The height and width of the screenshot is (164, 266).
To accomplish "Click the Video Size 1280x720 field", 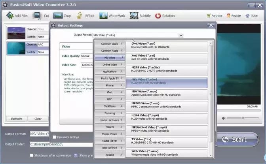I will pos(87,65).
